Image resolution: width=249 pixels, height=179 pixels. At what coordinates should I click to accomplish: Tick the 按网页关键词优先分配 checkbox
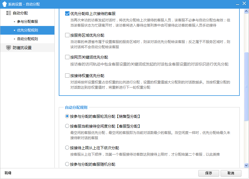[x=67, y=57]
